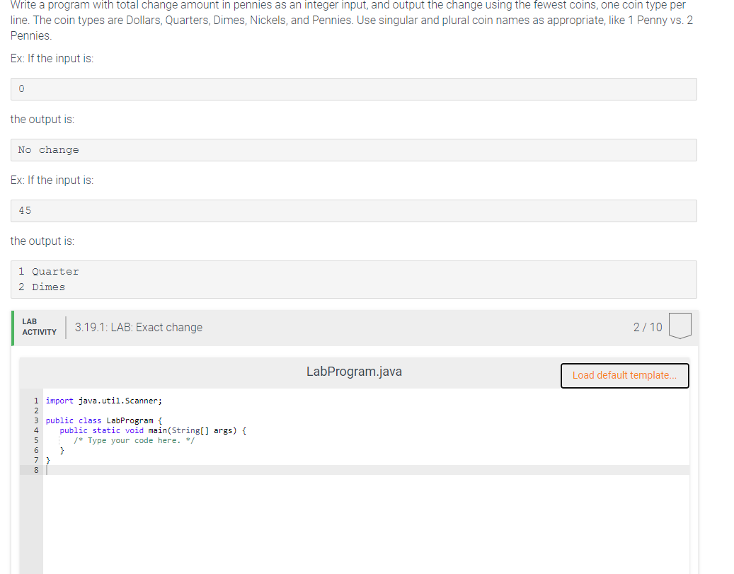The width and height of the screenshot is (734, 574).
Task: Click the input example box showing 45
Action: pyautogui.click(x=354, y=210)
